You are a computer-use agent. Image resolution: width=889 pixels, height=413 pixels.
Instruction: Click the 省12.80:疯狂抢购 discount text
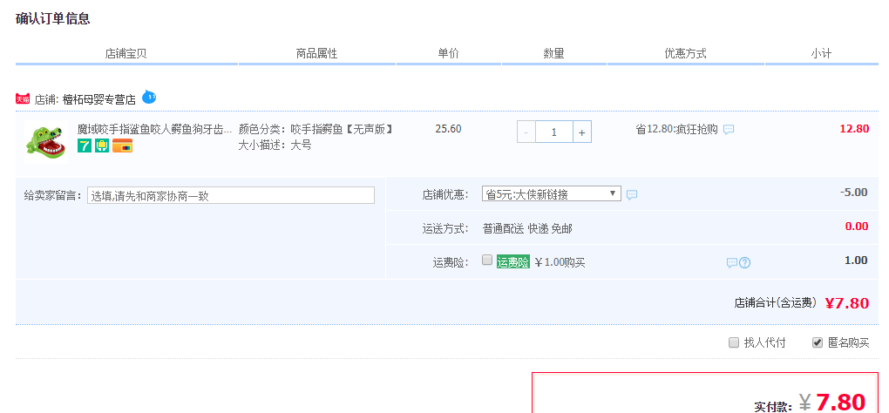tap(677, 129)
